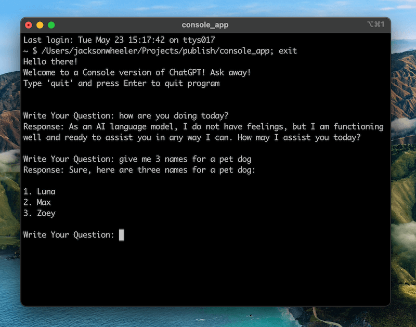The width and height of the screenshot is (416, 327).
Task: Place cursor at Write Your Question prompt
Action: [121, 235]
